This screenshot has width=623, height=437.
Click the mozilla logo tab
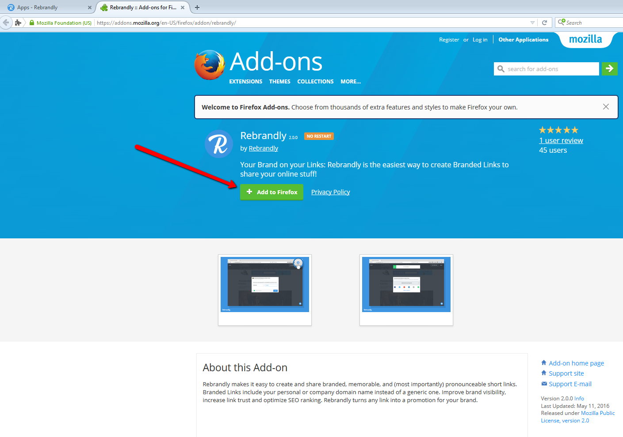click(x=585, y=39)
